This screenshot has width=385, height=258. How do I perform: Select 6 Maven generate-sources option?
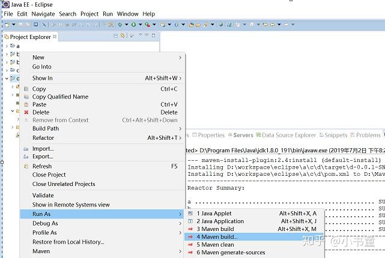254,253
